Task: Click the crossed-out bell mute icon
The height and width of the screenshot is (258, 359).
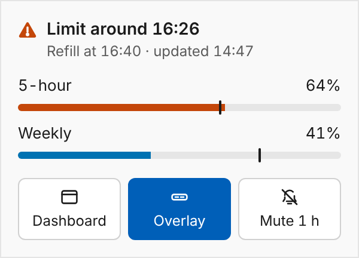Action: pyautogui.click(x=290, y=197)
